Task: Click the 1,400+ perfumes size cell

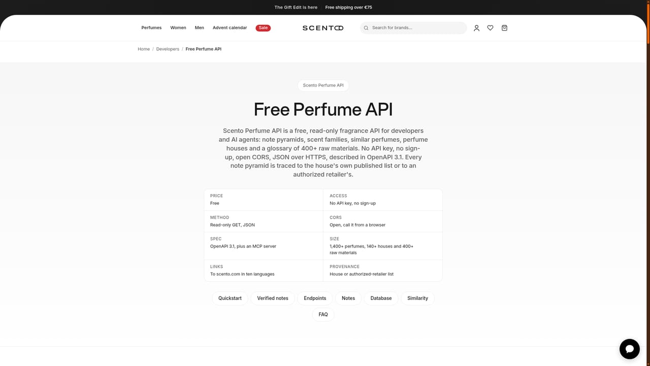Action: (383, 246)
